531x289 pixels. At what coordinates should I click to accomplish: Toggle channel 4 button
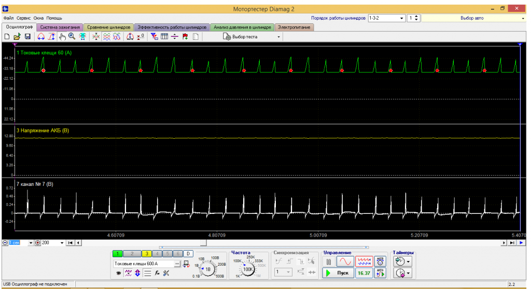click(157, 253)
